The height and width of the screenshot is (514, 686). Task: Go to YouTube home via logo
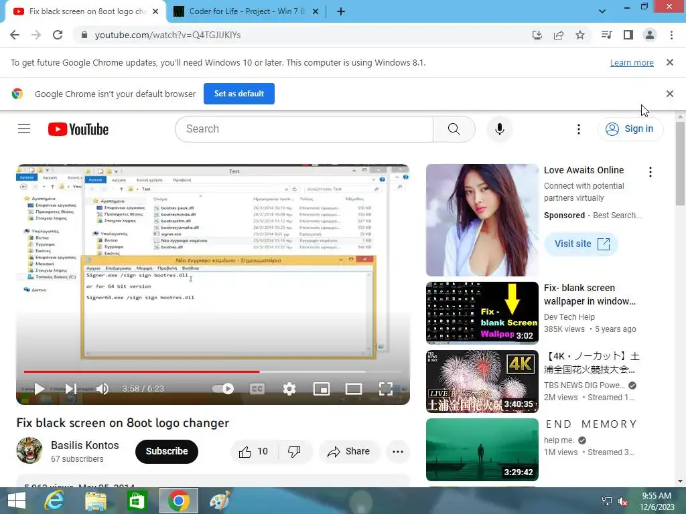[x=78, y=129]
